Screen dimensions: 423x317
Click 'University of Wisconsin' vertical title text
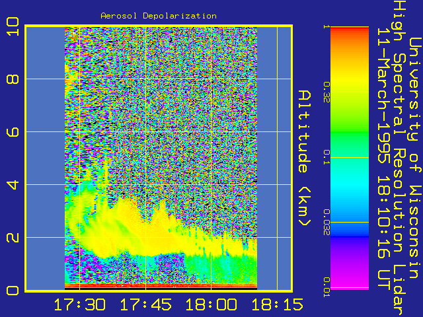pyautogui.click(x=416, y=158)
